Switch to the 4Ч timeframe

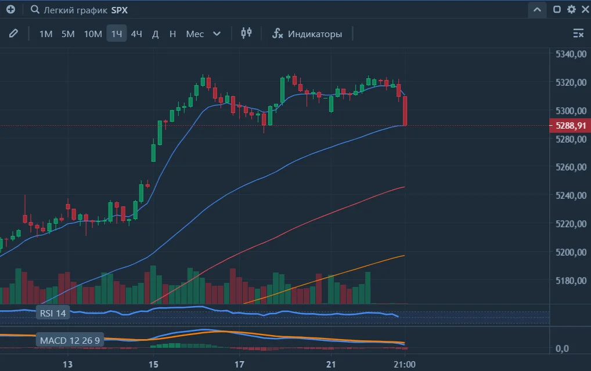(x=136, y=34)
